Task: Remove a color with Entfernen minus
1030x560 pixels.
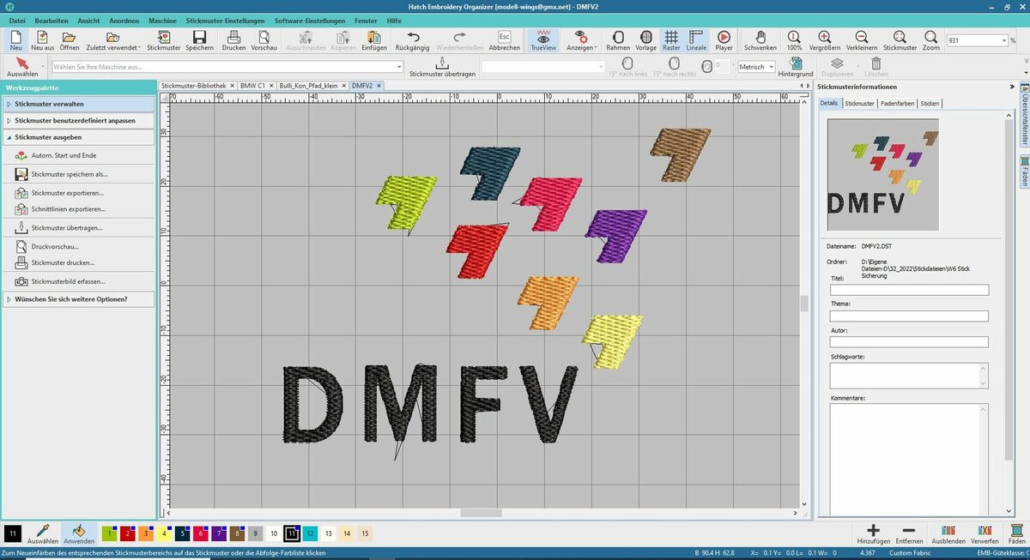Action: pos(909,534)
